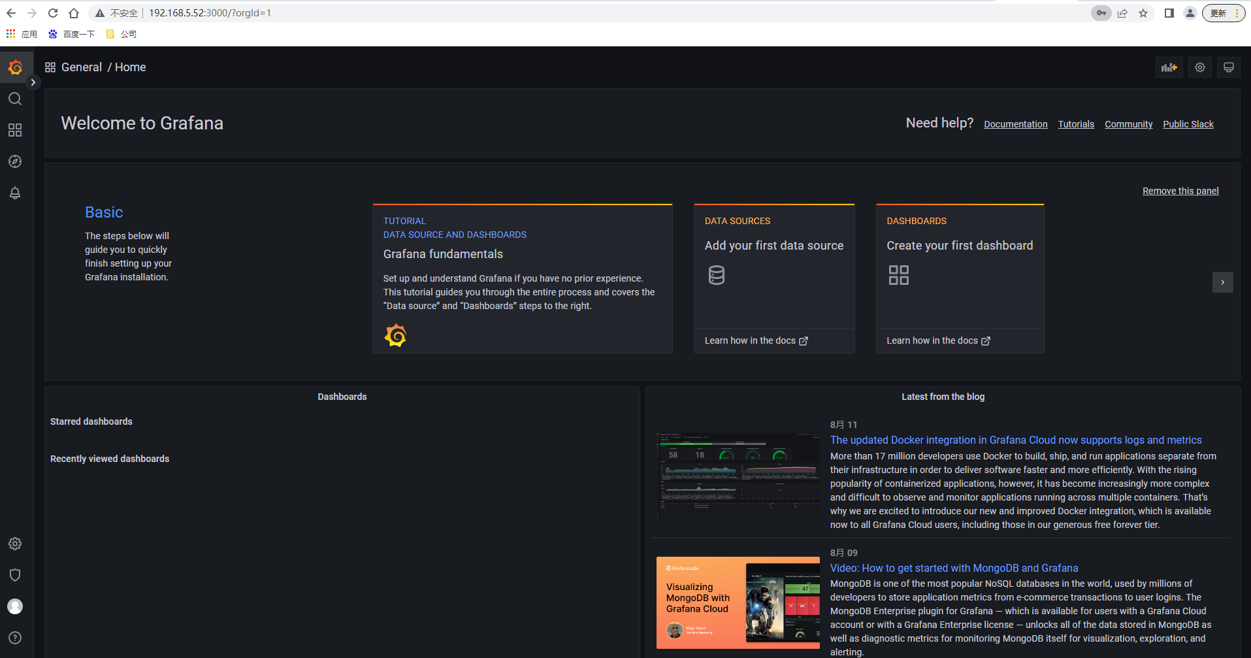The height and width of the screenshot is (658, 1251).
Task: Open the MongoDB and Grafana video post title
Action: coord(954,568)
